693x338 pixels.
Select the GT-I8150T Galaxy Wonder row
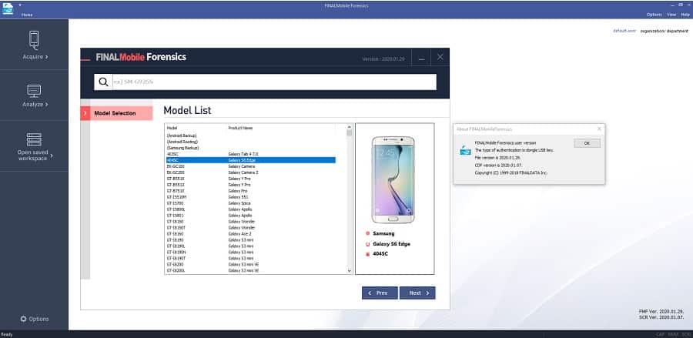(250, 228)
